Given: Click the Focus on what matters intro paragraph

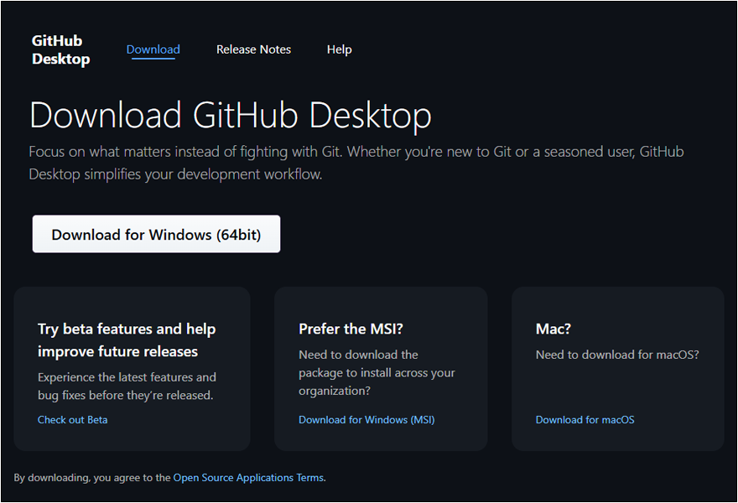Looking at the screenshot, I should (356, 153).
